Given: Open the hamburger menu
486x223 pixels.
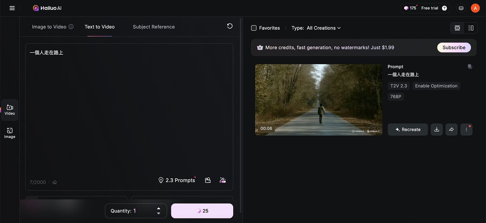Looking at the screenshot, I should tap(12, 8).
